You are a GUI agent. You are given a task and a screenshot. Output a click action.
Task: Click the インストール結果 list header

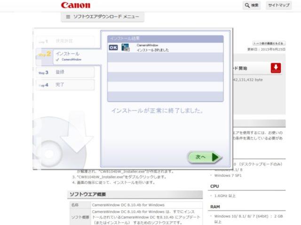(165, 37)
